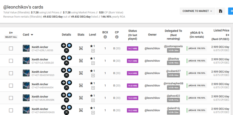Screen dimensions: 233x115
Task: Tick checkbox for card C7-427-6ZRL1J0O5S
Action: pyautogui.click(x=11, y=49)
